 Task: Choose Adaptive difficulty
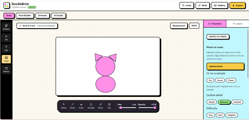click(232, 115)
